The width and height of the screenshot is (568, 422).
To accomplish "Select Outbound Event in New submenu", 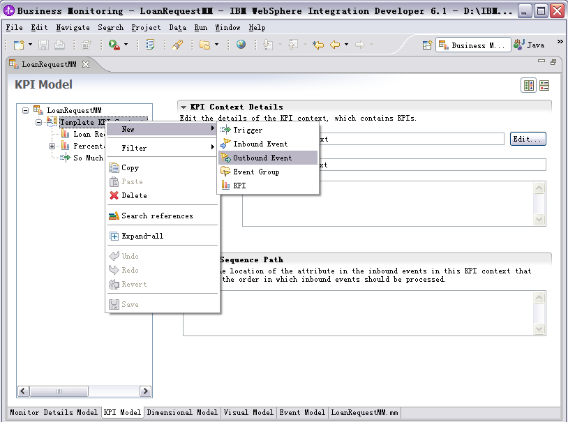I will click(x=268, y=158).
